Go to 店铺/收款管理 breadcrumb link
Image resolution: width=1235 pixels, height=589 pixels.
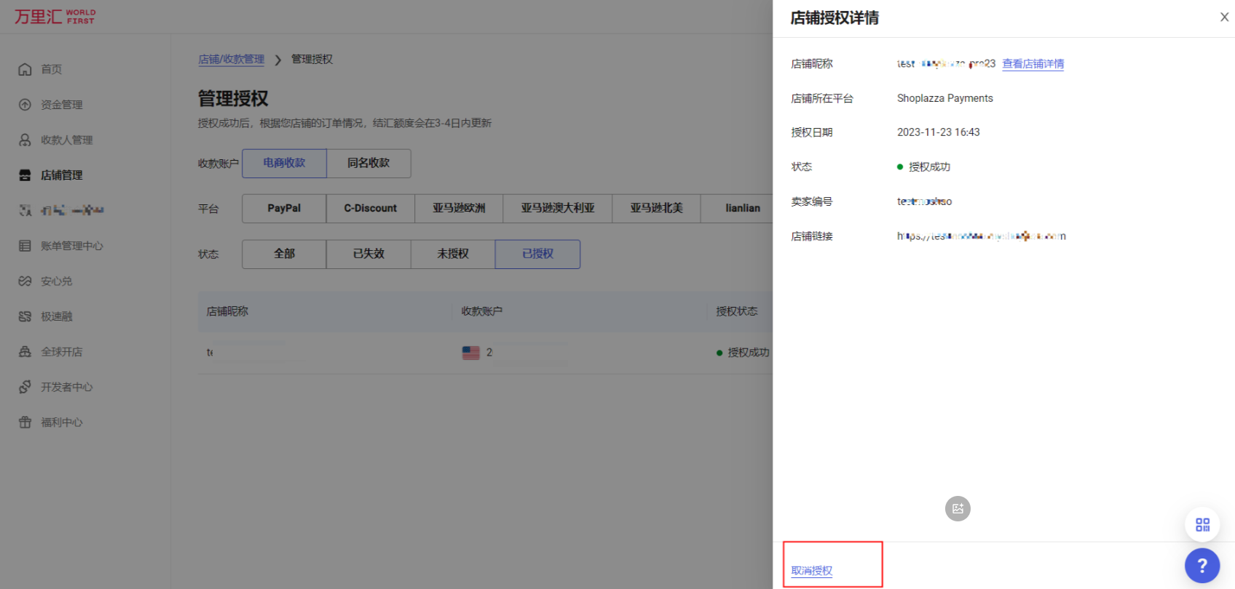click(x=232, y=60)
